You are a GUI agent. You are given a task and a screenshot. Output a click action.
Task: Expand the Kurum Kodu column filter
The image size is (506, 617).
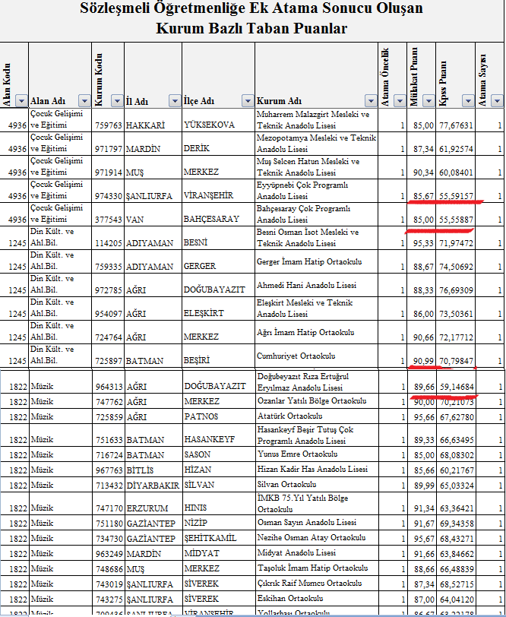(115, 101)
